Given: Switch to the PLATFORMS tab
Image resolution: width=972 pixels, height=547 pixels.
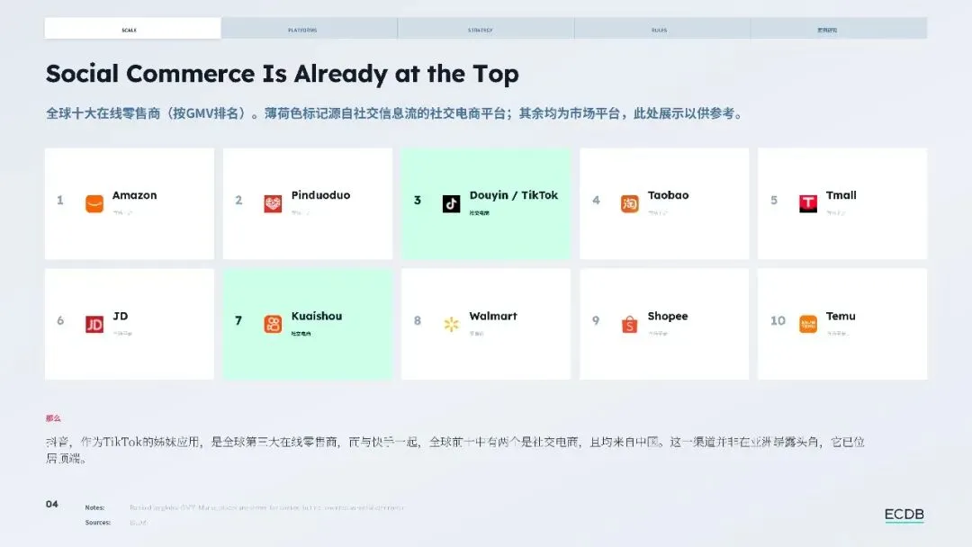Looking at the screenshot, I should click(310, 29).
